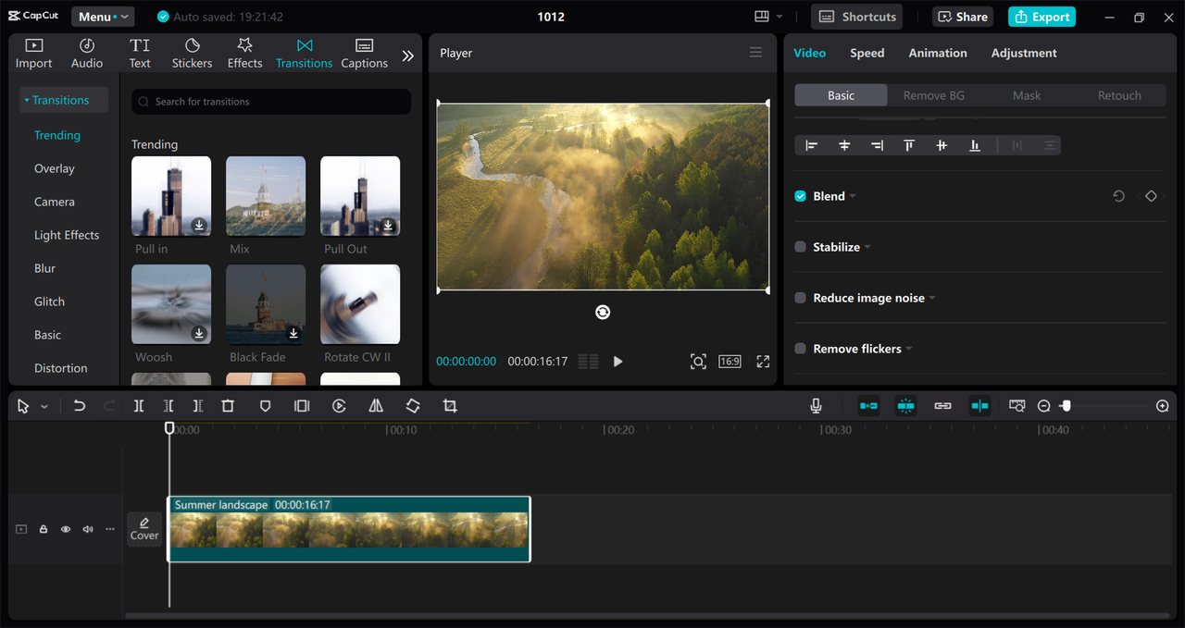
Task: Click the Cover button on the track
Action: point(144,529)
